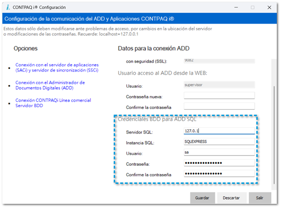Viewport: 281px width, 208px height.
Task: Click the Salir button
Action: tap(260, 198)
